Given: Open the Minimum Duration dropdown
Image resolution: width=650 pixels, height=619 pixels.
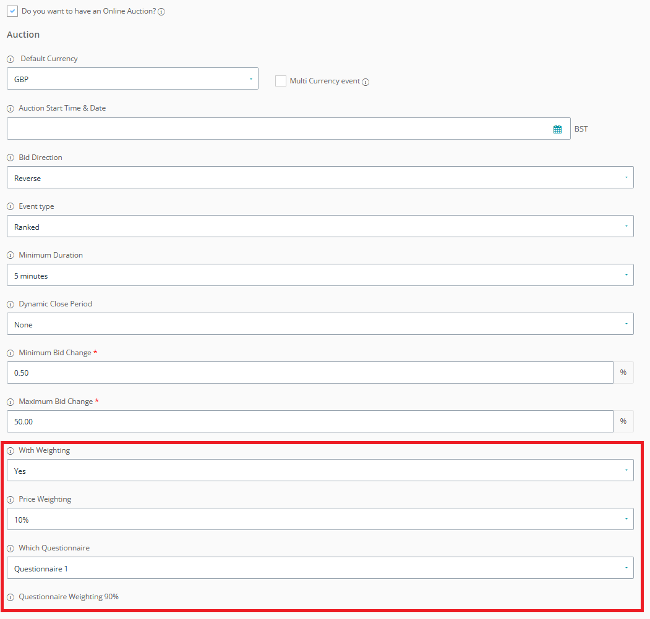Looking at the screenshot, I should coord(320,276).
